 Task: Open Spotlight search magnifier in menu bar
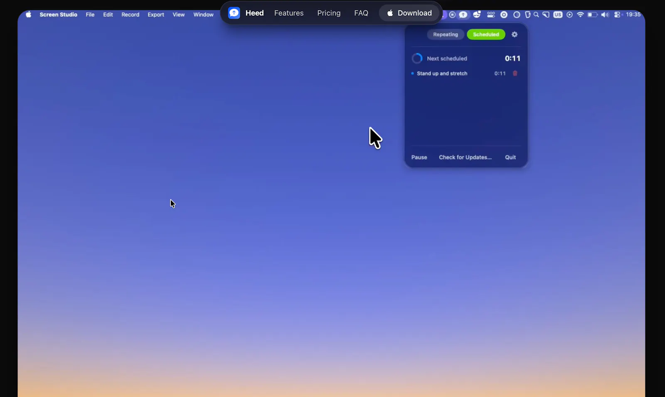coord(536,15)
